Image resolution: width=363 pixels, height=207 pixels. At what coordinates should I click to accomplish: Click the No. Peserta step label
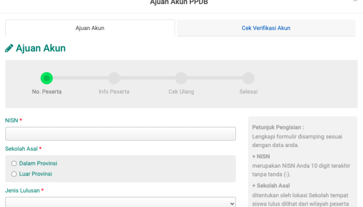coord(47,92)
